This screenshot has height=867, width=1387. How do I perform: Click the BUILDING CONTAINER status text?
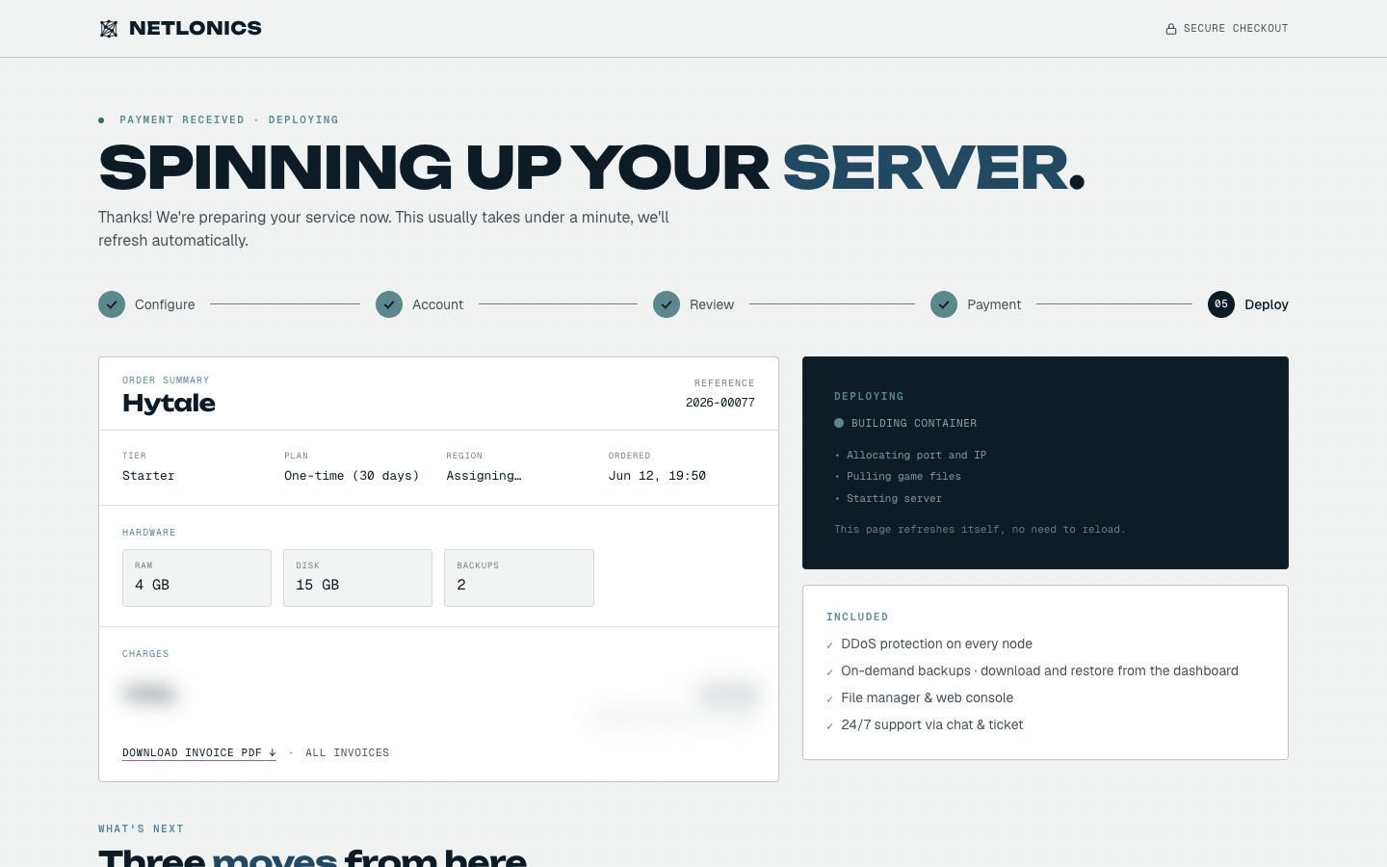(914, 424)
